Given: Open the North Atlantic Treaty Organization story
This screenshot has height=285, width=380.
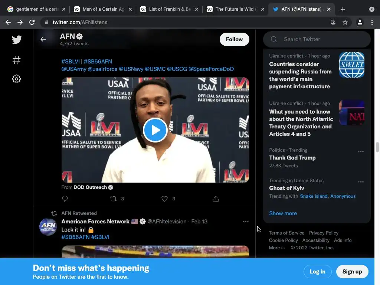Looking at the screenshot, I should coord(301,122).
